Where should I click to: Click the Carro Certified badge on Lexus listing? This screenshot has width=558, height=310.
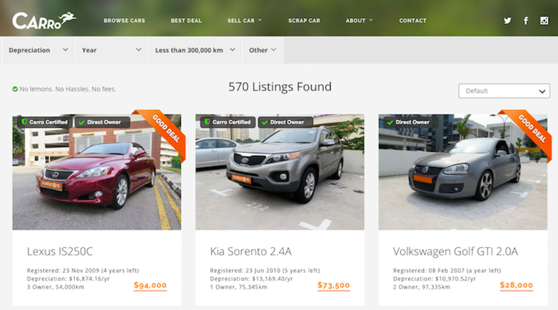pos(45,122)
